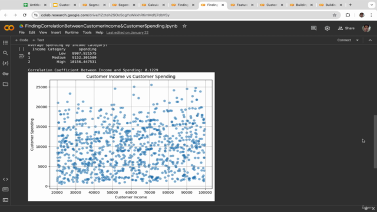377x212 pixels.
Task: Reload the page with refresh icon
Action: pos(25,15)
